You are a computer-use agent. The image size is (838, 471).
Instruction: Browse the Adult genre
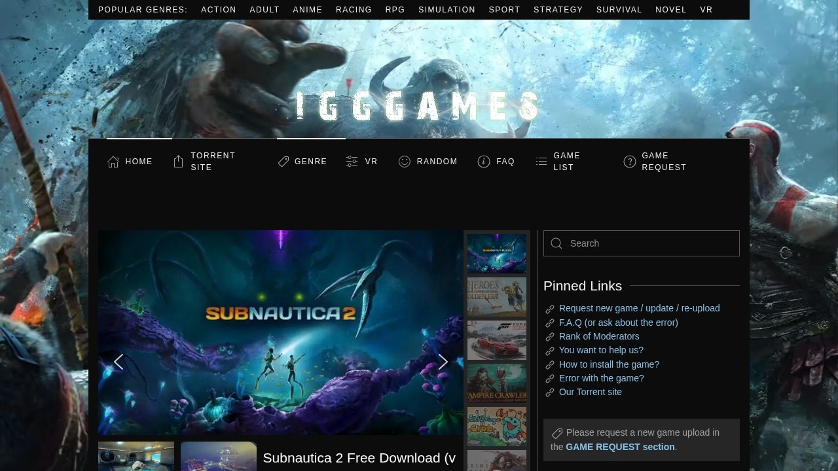(x=264, y=10)
